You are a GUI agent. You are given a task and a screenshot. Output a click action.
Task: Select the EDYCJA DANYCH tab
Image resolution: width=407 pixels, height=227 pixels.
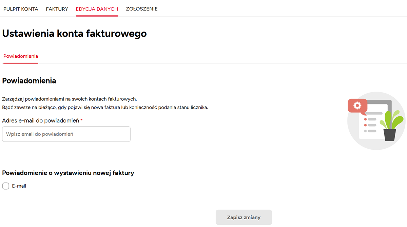coord(97,9)
